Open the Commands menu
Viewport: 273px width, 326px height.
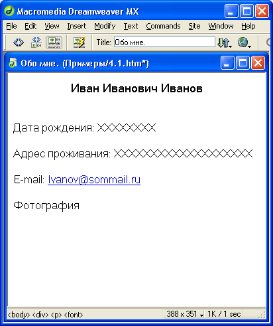[163, 26]
